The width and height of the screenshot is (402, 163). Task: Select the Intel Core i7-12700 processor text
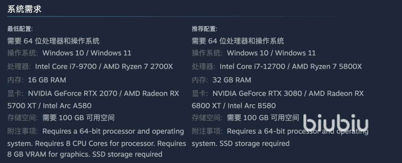click(x=252, y=67)
